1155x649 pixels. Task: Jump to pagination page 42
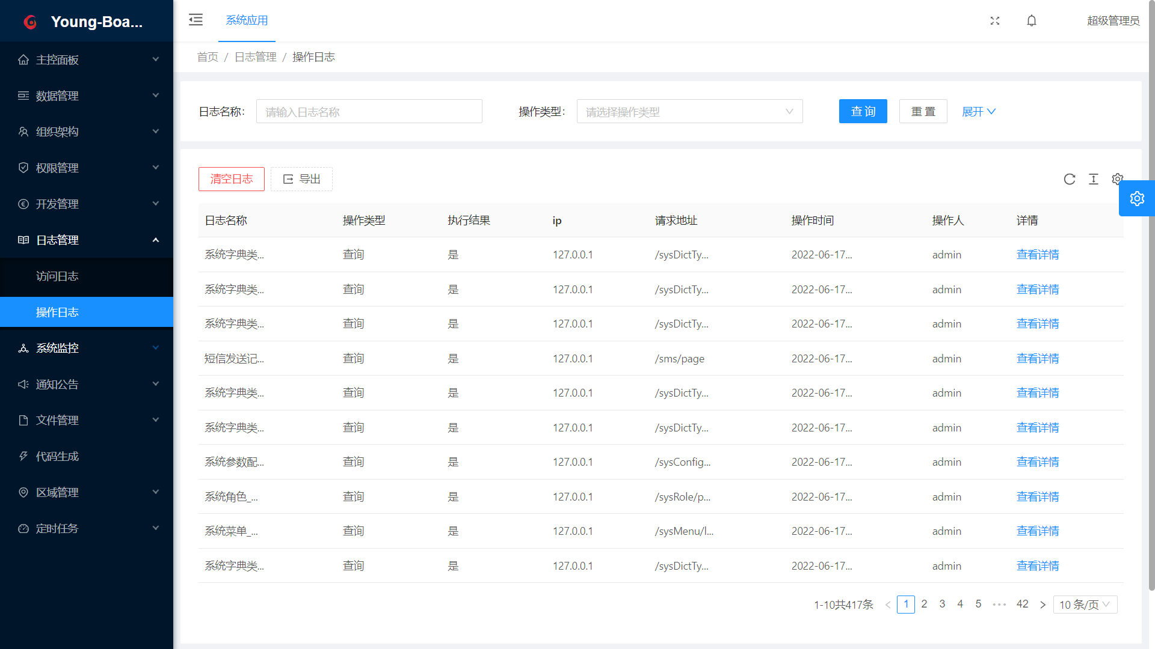[1022, 604]
